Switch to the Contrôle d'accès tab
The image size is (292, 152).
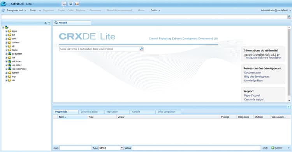(x=91, y=112)
